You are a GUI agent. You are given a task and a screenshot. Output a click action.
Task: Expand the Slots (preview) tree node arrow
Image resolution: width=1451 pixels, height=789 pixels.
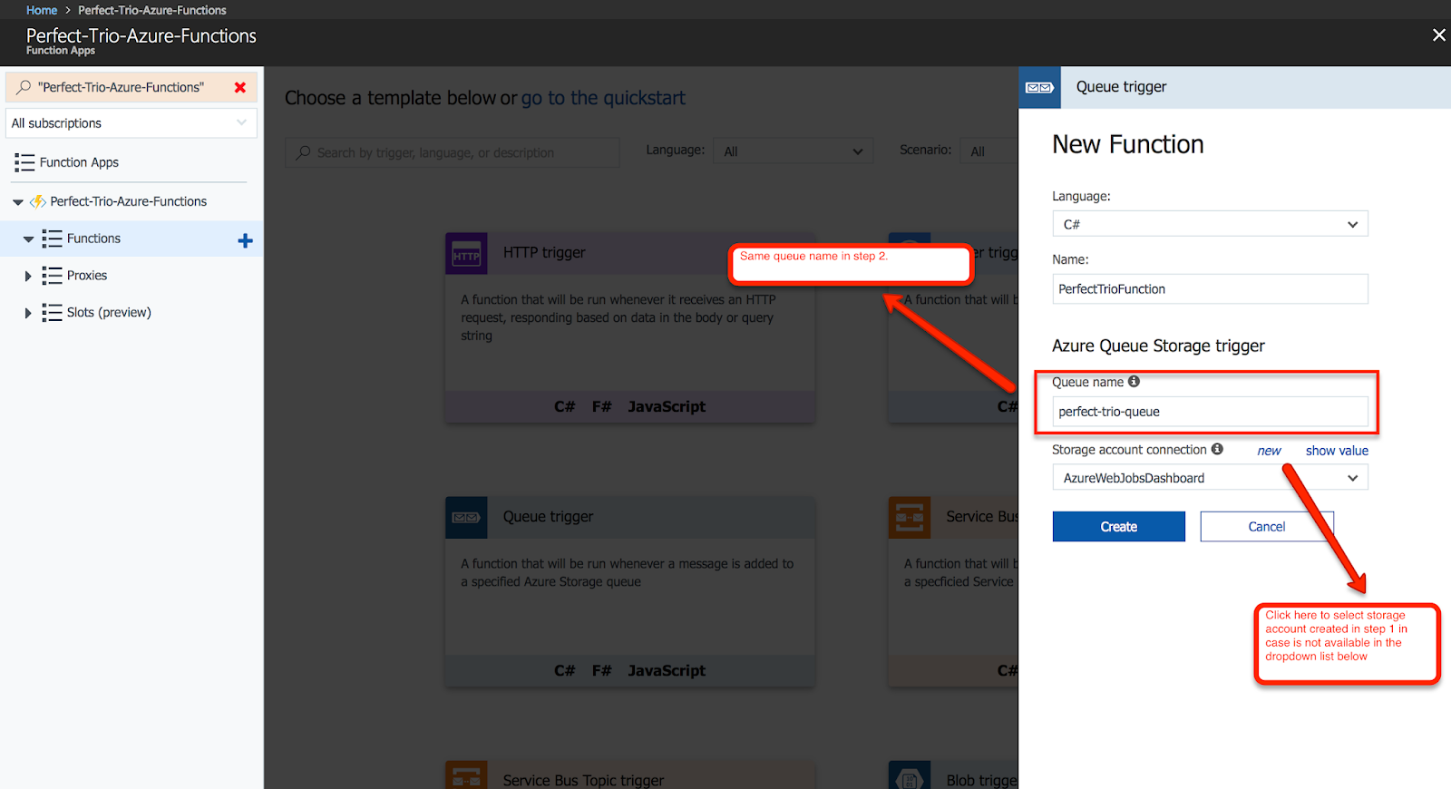coord(28,313)
